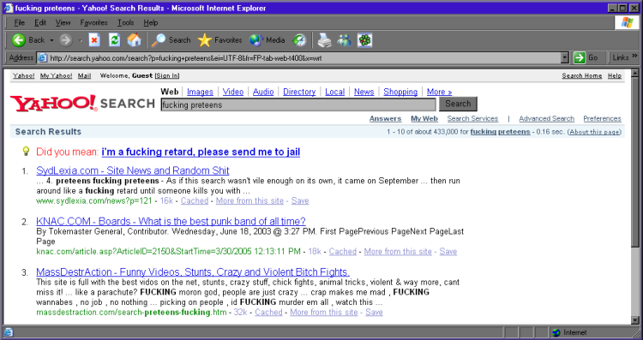Click the Back arrow button

(19, 40)
